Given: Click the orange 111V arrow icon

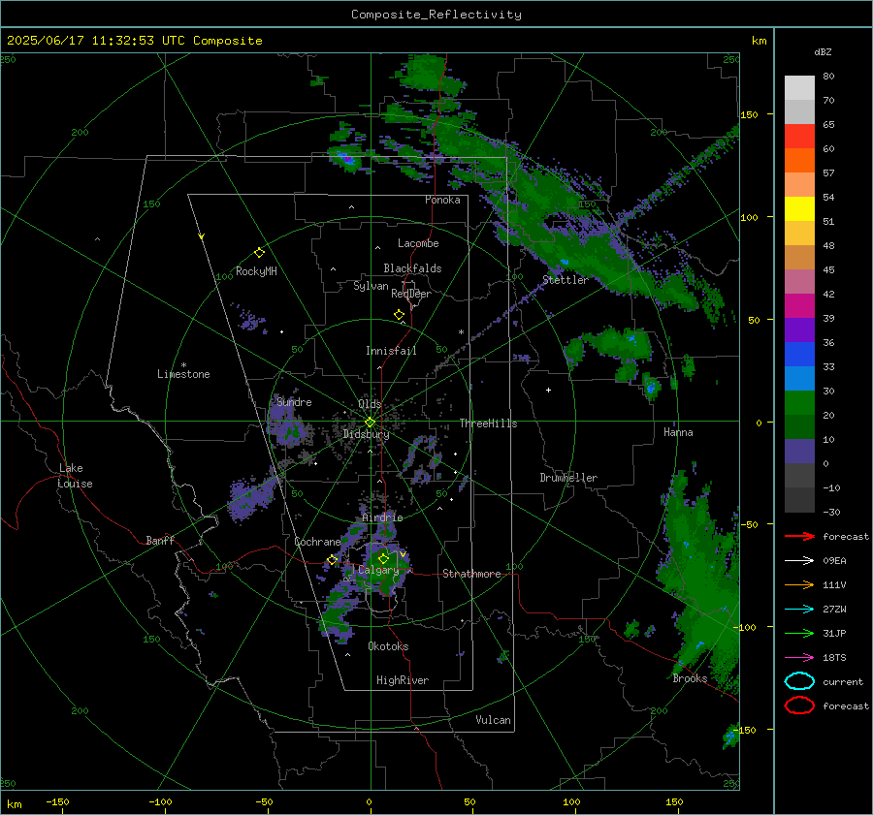Looking at the screenshot, I should tap(799, 584).
